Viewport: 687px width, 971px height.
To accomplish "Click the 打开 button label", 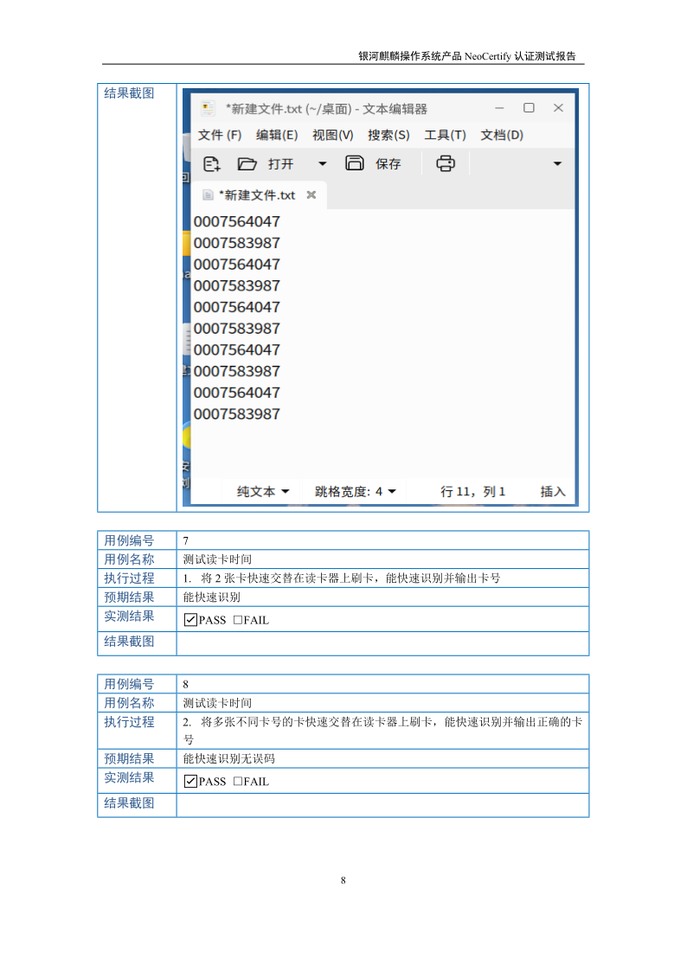I will 280,164.
